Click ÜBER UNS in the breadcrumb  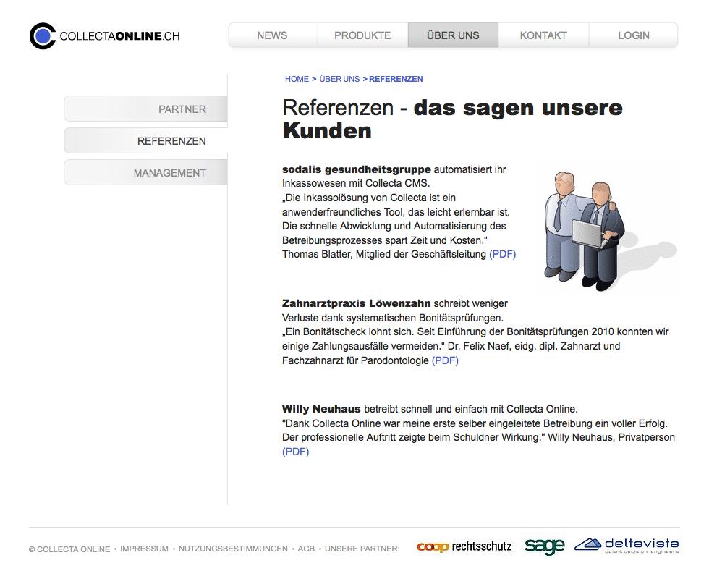(339, 79)
